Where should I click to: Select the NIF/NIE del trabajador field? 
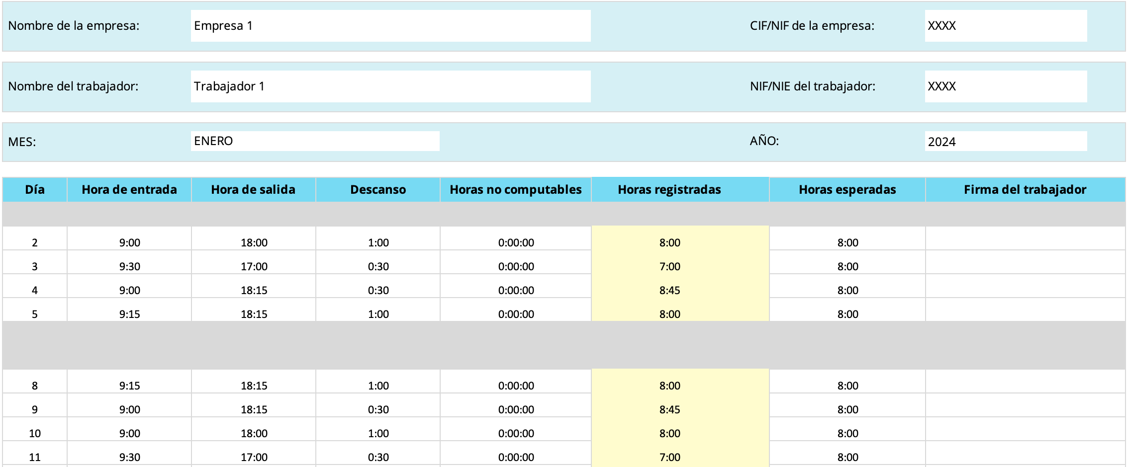coord(1006,86)
